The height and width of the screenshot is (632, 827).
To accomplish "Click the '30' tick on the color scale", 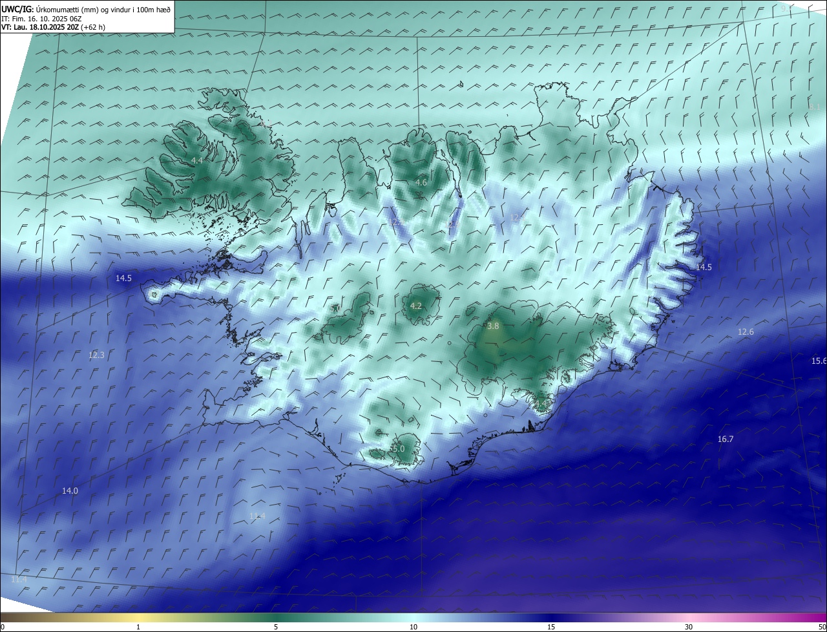I will pos(689,627).
